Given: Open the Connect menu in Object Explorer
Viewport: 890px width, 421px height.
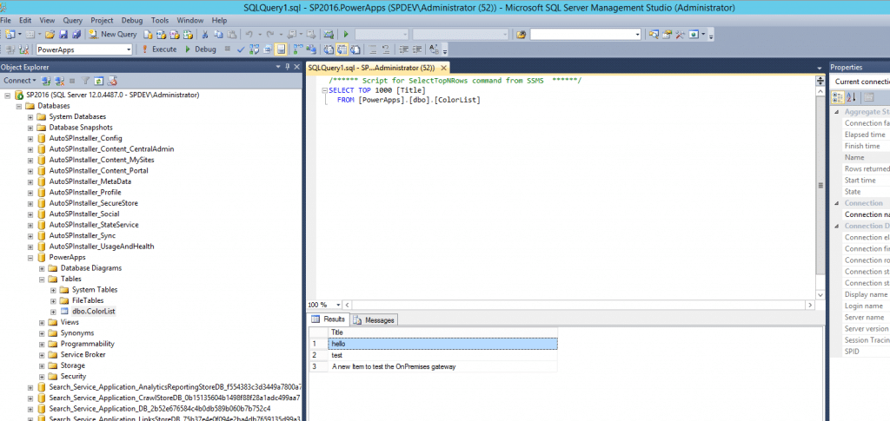Looking at the screenshot, I should pyautogui.click(x=20, y=81).
